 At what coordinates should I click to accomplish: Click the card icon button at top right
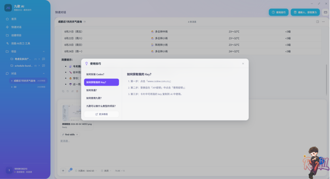click(325, 12)
